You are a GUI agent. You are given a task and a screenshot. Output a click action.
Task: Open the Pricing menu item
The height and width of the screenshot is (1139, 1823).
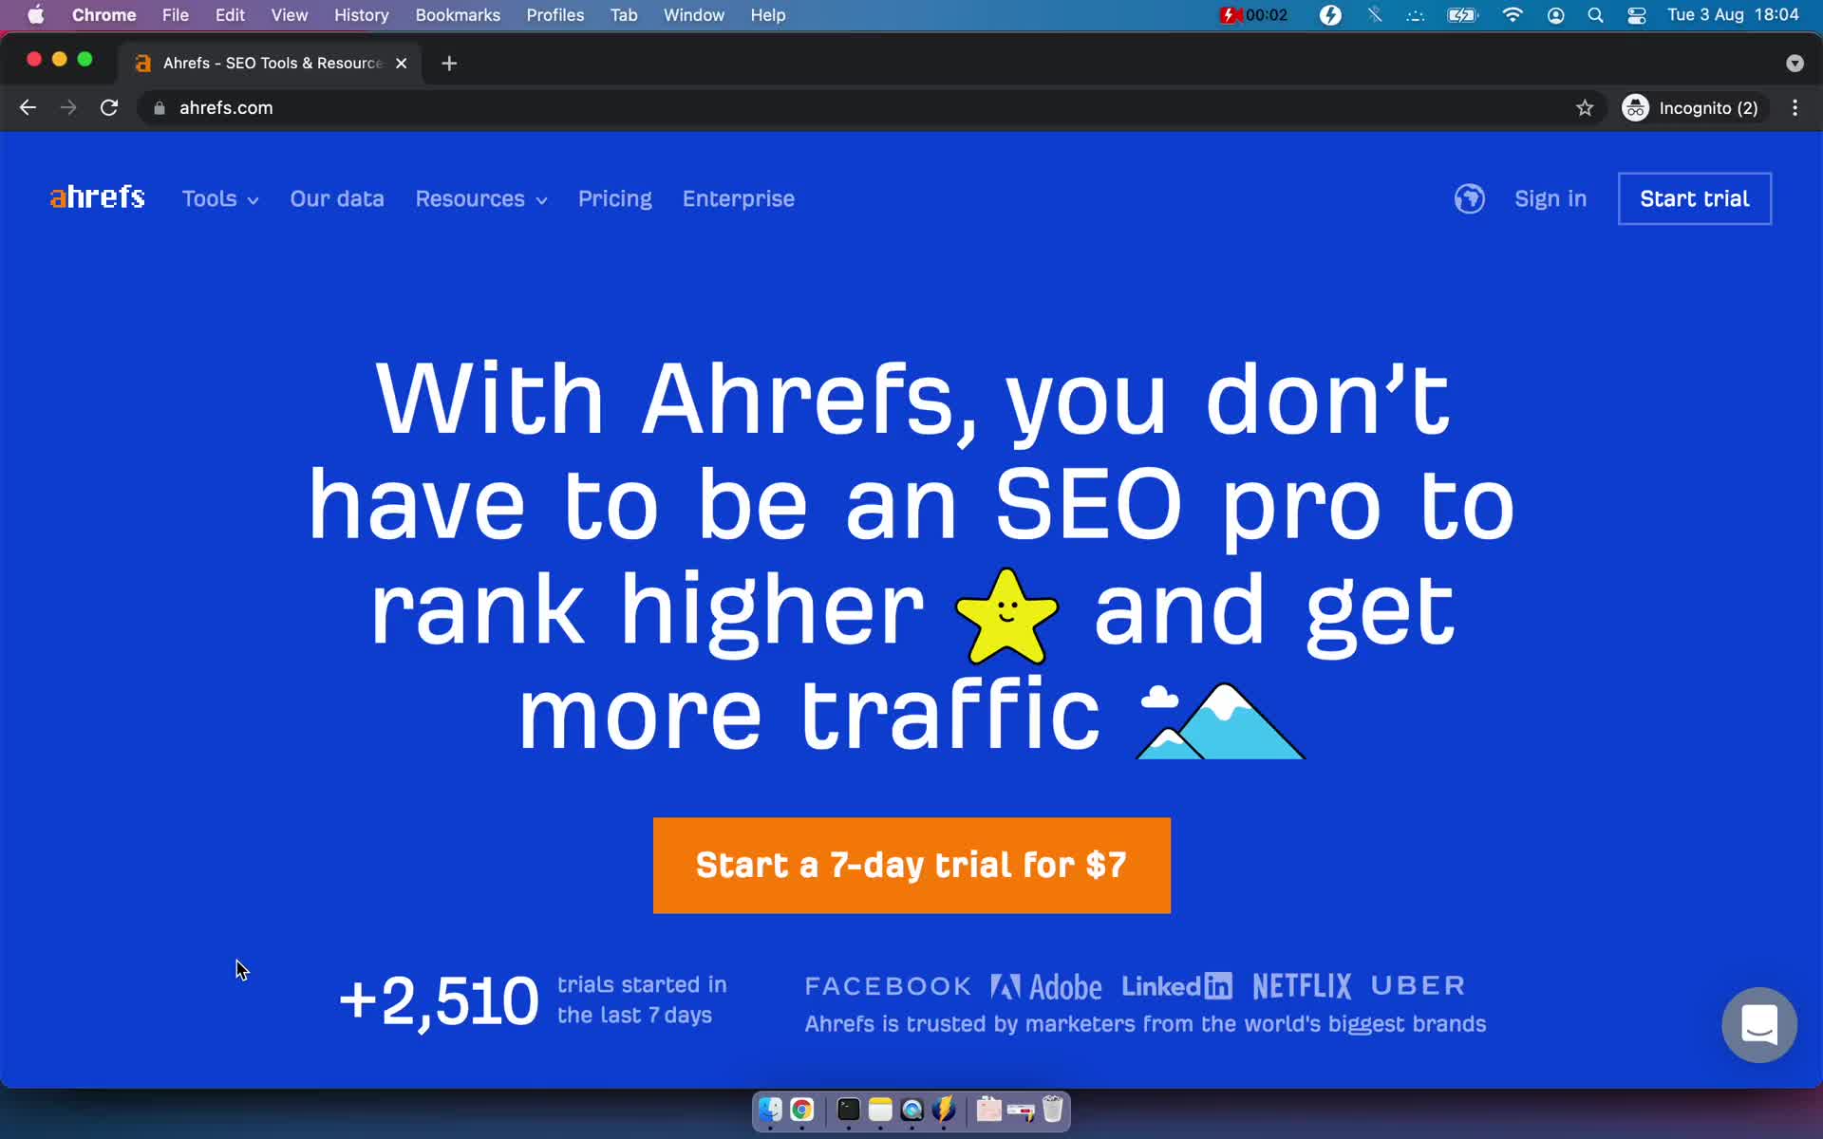tap(614, 198)
